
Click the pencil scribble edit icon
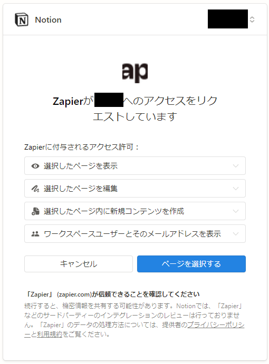[x=35, y=189]
